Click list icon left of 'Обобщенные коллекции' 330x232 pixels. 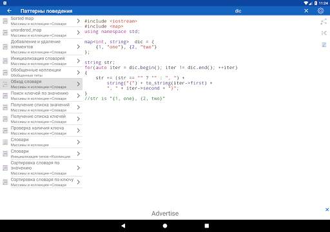click(x=5, y=73)
